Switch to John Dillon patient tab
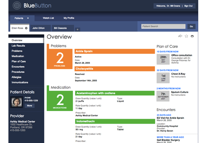This screenshot has width=207, height=143. pos(40,28)
